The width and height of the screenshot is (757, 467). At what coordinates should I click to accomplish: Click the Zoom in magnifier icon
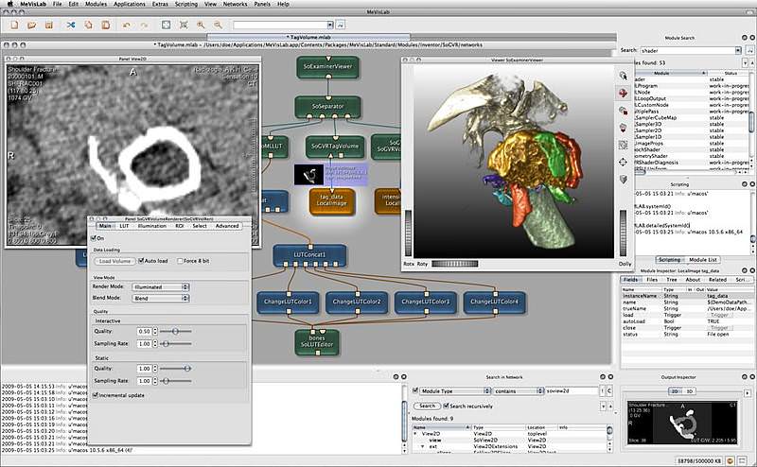click(201, 25)
